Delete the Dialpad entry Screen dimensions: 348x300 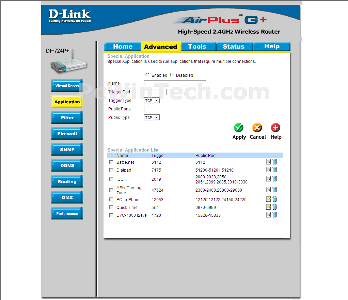(274, 170)
